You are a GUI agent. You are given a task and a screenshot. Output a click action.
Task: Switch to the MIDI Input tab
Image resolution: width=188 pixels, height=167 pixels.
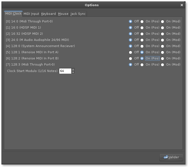coord(31,14)
